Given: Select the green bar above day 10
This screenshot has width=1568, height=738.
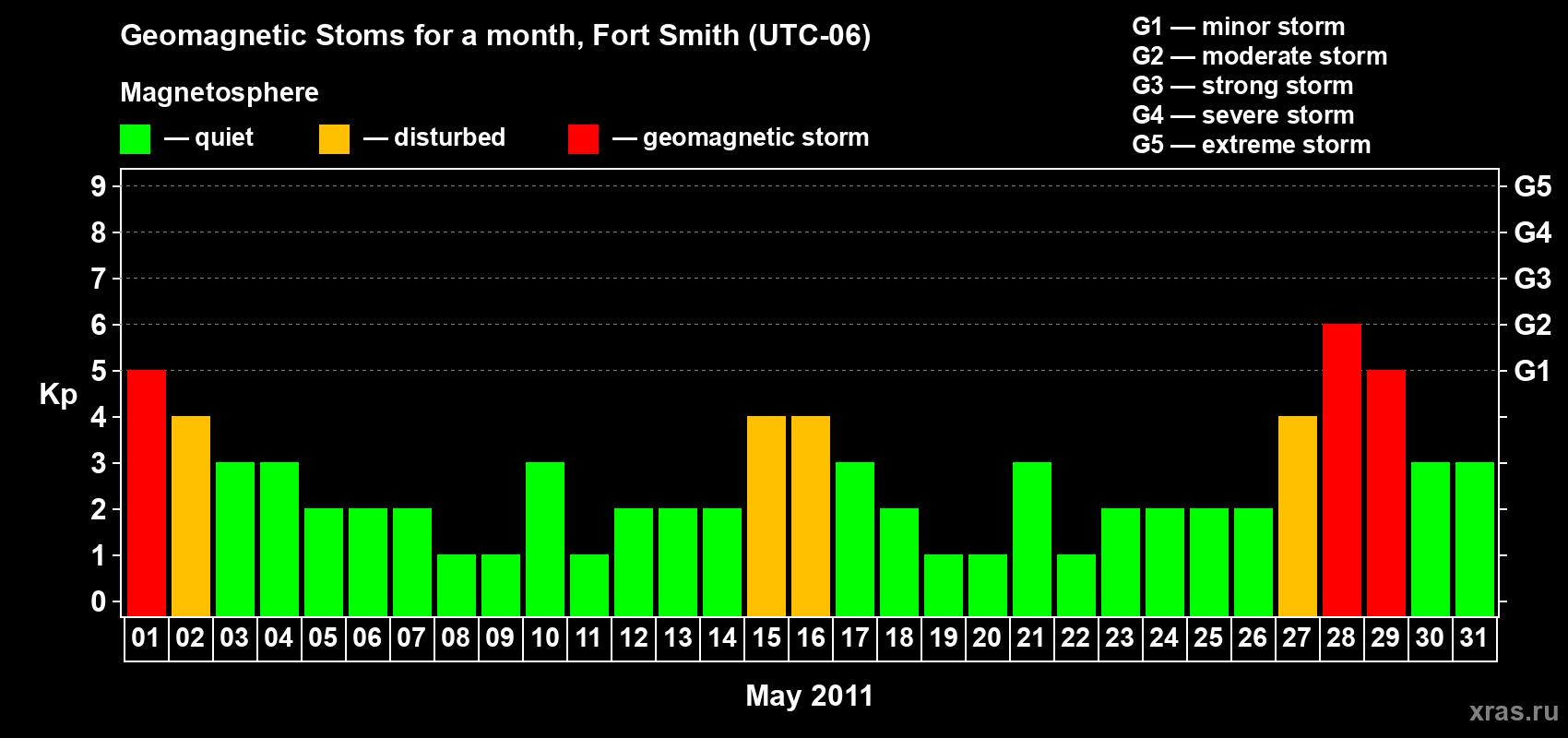Looking at the screenshot, I should pyautogui.click(x=545, y=540).
